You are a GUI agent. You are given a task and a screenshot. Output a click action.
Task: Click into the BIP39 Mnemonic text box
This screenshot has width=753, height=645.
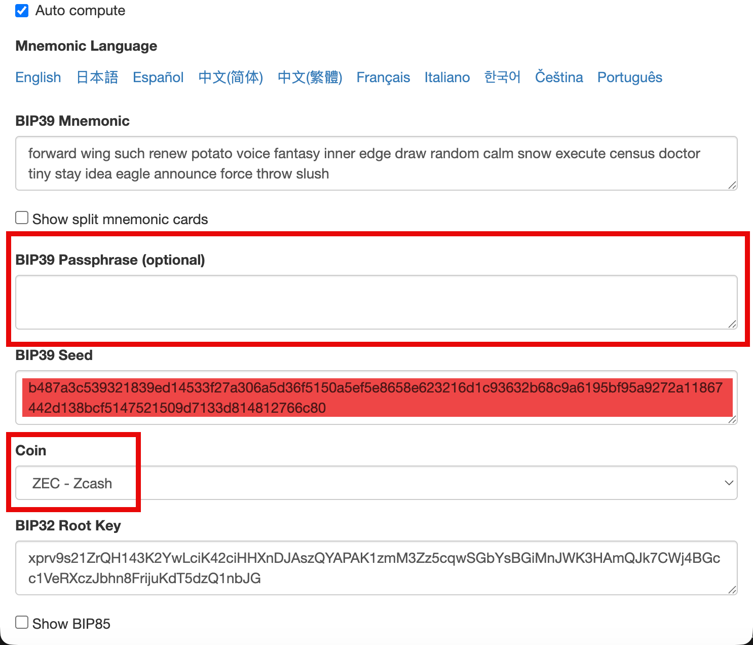click(376, 163)
